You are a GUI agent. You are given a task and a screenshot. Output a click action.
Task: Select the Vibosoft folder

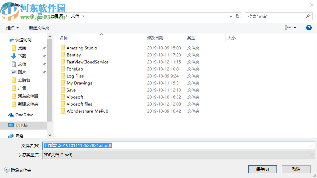coord(75,97)
